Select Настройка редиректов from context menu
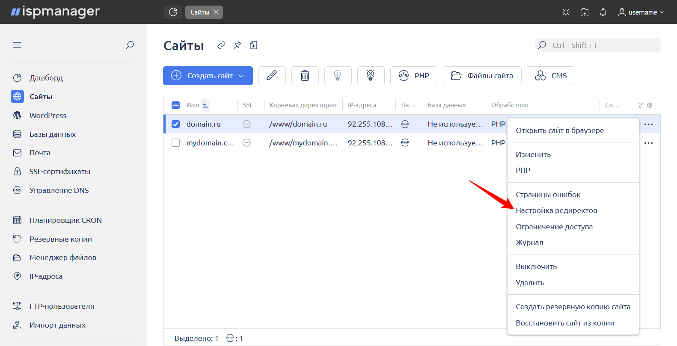The height and width of the screenshot is (346, 677). (556, 210)
